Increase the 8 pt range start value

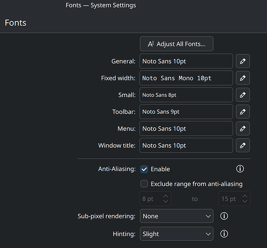[x=166, y=196]
